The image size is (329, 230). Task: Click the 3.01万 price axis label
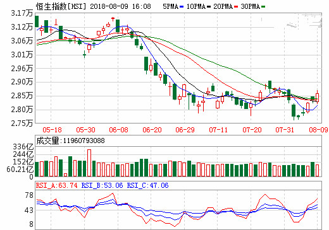point(22,55)
